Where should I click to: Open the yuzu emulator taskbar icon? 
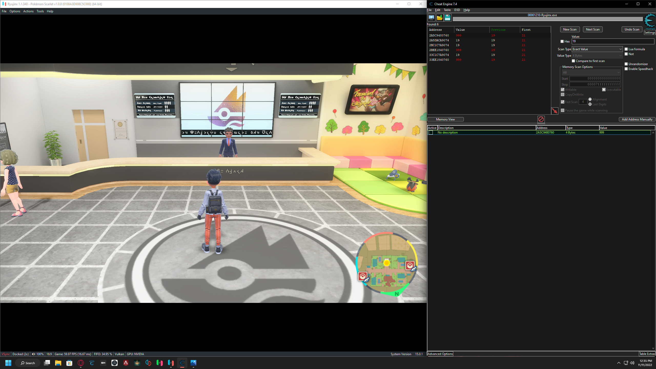(x=148, y=363)
